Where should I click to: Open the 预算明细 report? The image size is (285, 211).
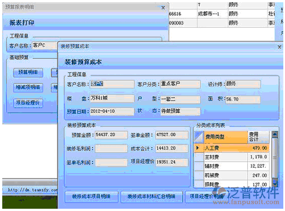pos(28,72)
